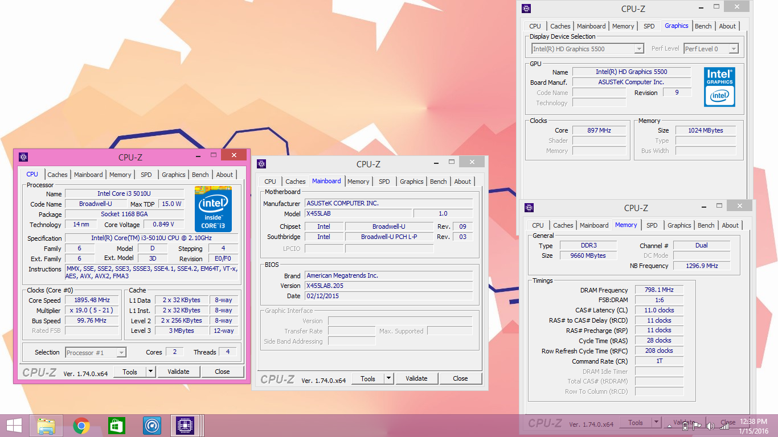The width and height of the screenshot is (778, 437).
Task: Click the DRAM Frequency value 798.1 MHz
Action: click(x=659, y=290)
